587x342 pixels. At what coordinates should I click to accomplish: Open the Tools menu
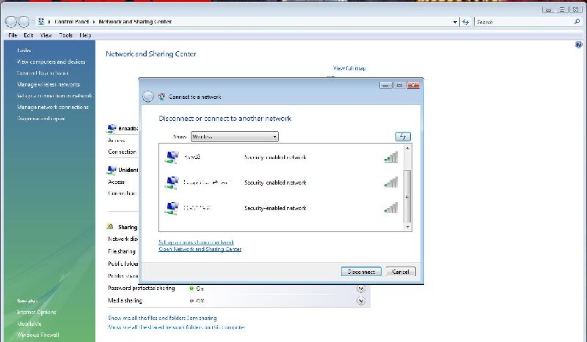tap(66, 35)
